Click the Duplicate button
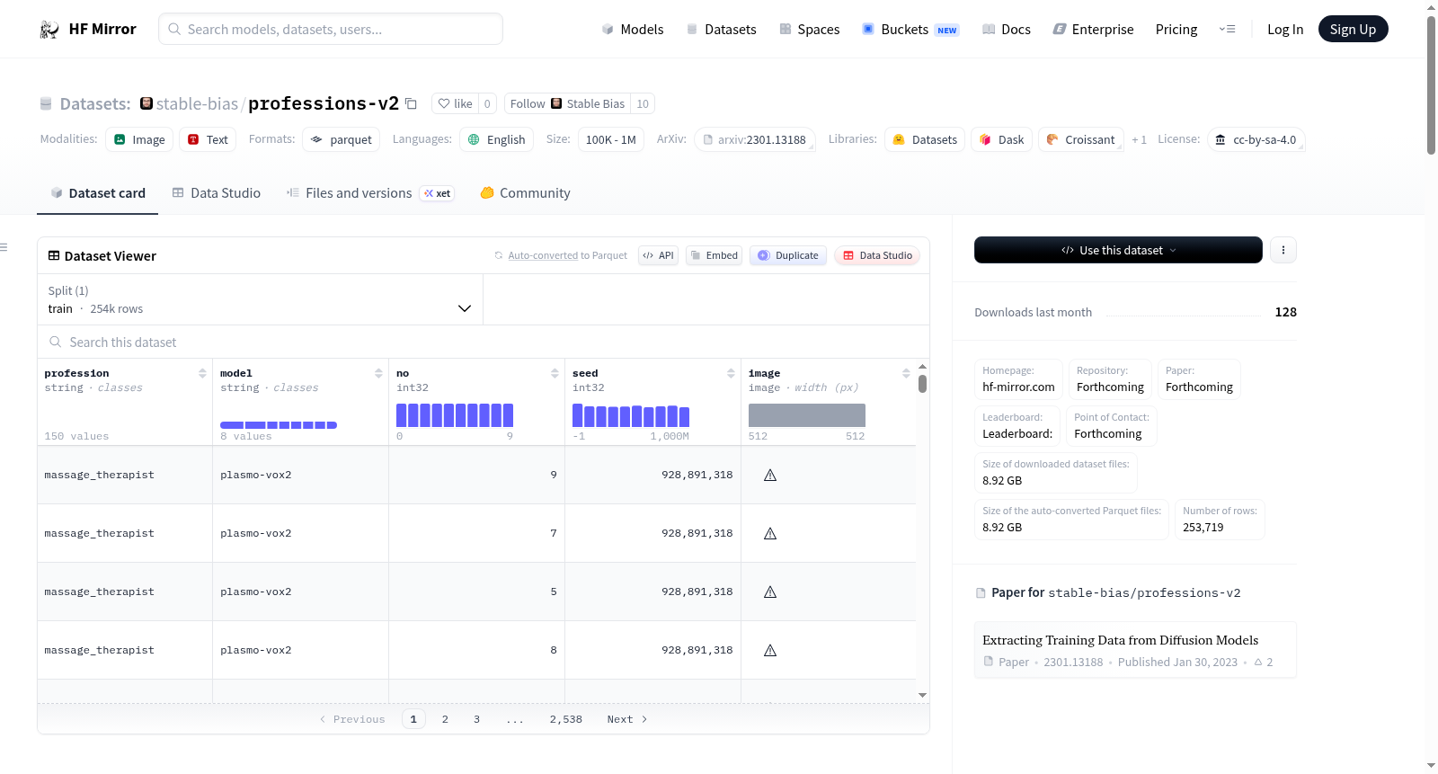 coord(788,255)
